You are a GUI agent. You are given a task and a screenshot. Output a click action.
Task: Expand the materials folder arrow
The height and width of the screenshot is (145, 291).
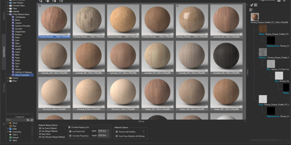[x=8, y=12]
